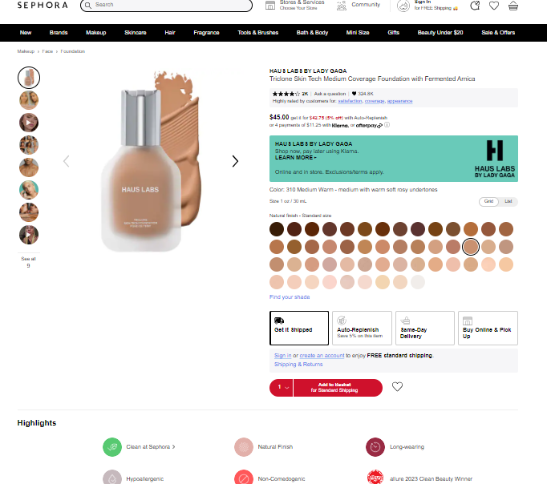The width and height of the screenshot is (547, 484).
Task: Open the chat bubble icon in header
Action: coord(475,6)
